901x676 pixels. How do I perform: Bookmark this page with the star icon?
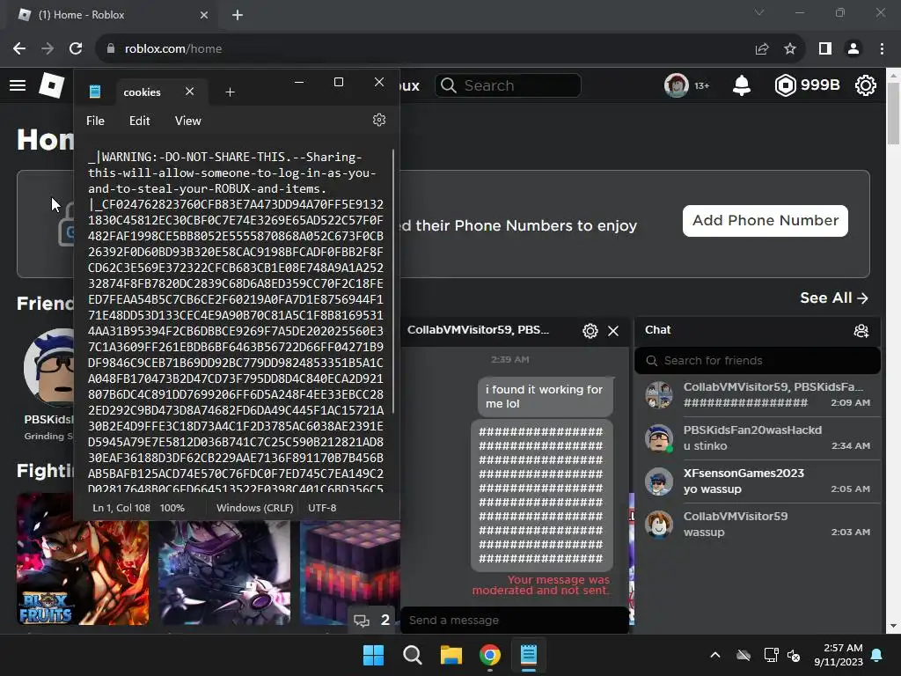(790, 49)
